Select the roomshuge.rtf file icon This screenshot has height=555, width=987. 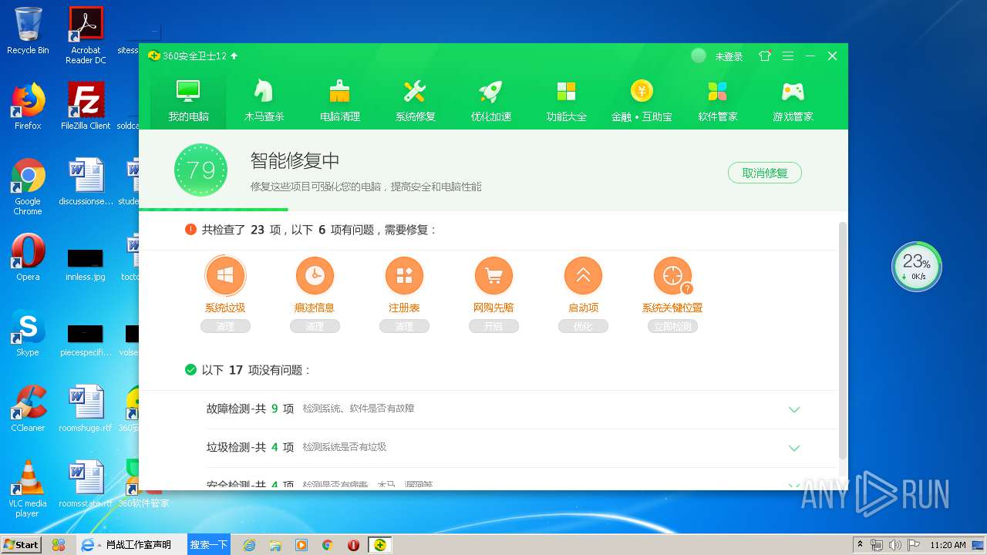tap(86, 409)
